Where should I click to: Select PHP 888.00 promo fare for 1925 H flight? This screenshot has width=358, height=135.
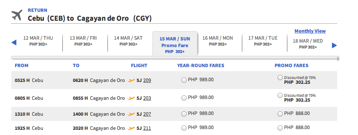point(280,128)
